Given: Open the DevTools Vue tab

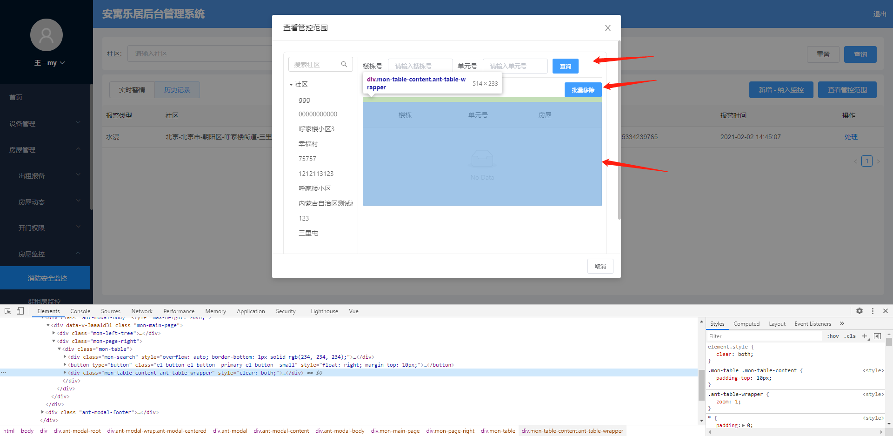Looking at the screenshot, I should pos(354,311).
